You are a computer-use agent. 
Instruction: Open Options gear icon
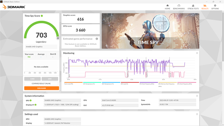[215, 5]
